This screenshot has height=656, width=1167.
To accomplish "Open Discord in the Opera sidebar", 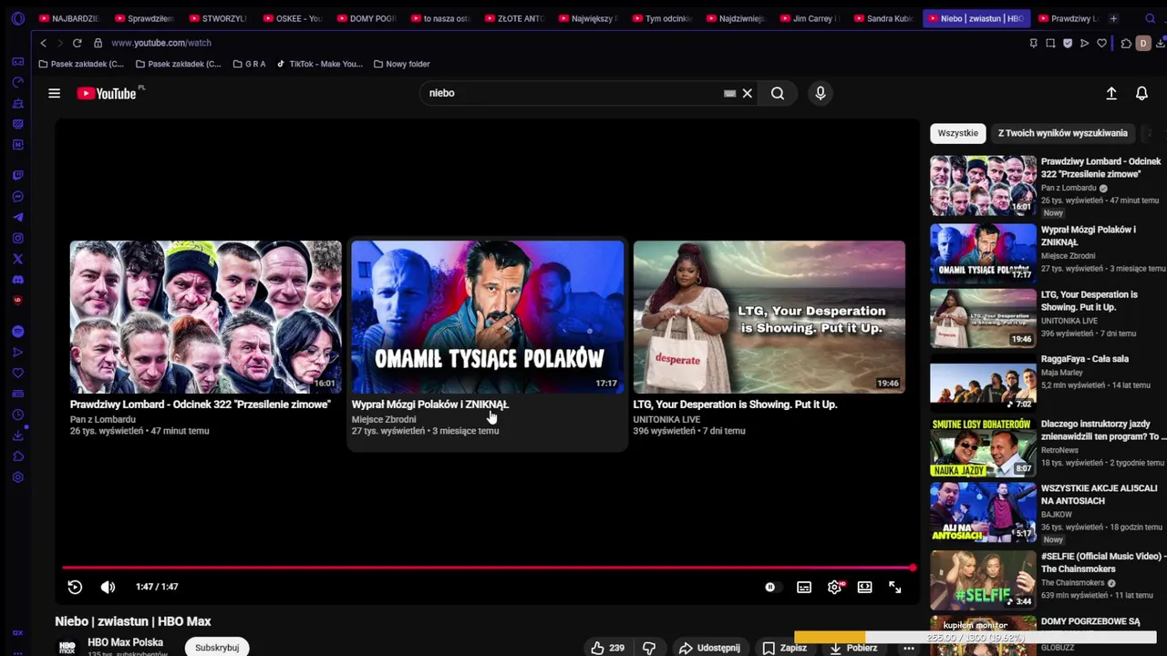I will (17, 280).
